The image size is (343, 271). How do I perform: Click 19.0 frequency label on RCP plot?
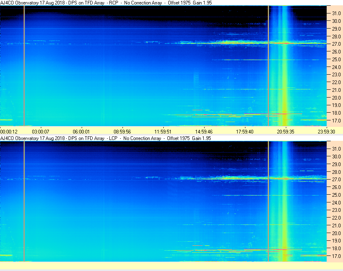click(336, 105)
